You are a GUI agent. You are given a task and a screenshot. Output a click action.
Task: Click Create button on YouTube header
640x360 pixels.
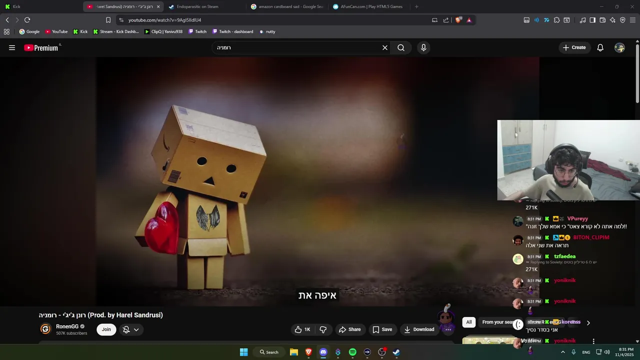coord(574,47)
